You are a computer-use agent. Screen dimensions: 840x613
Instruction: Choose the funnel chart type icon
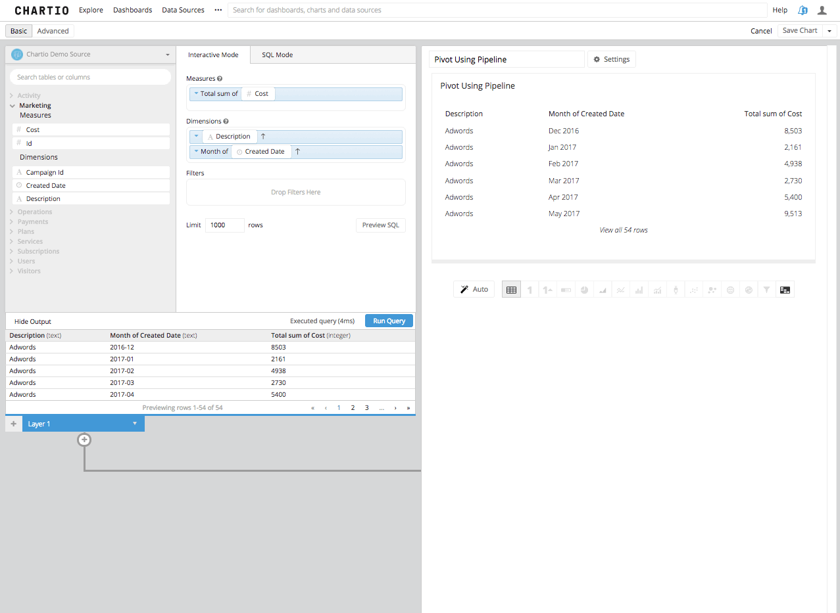766,289
